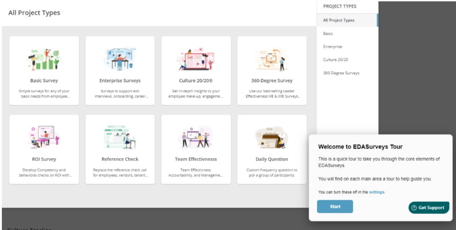Open the ROI Survey card title

pos(44,159)
